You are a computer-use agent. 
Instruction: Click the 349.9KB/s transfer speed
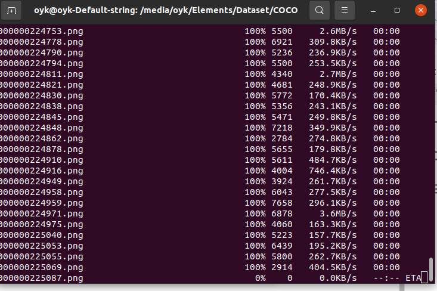[333, 128]
